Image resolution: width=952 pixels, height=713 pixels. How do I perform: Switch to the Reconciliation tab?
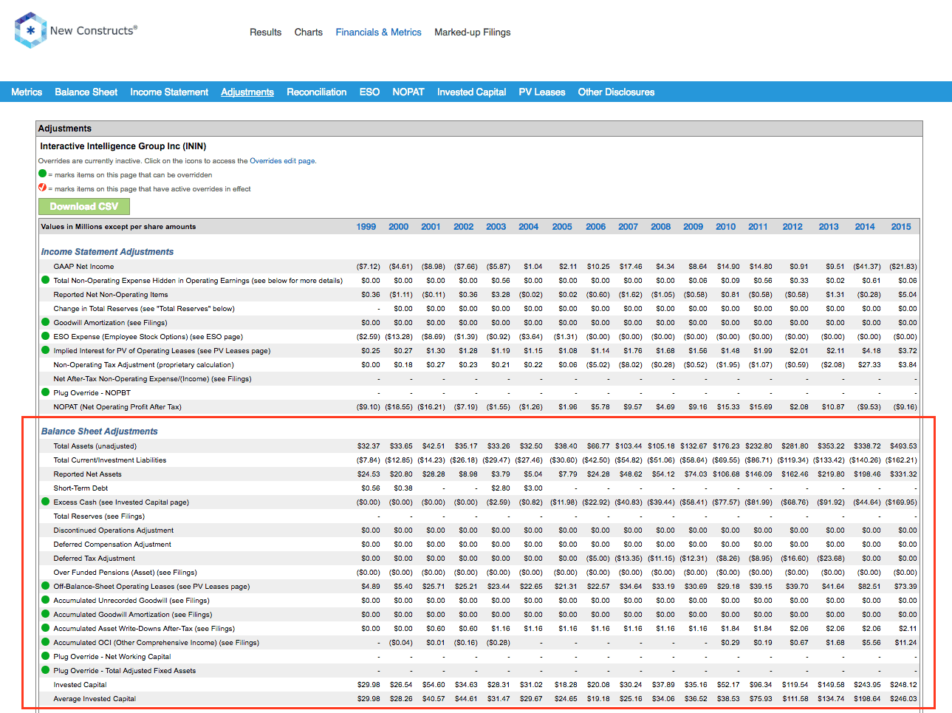tap(316, 92)
